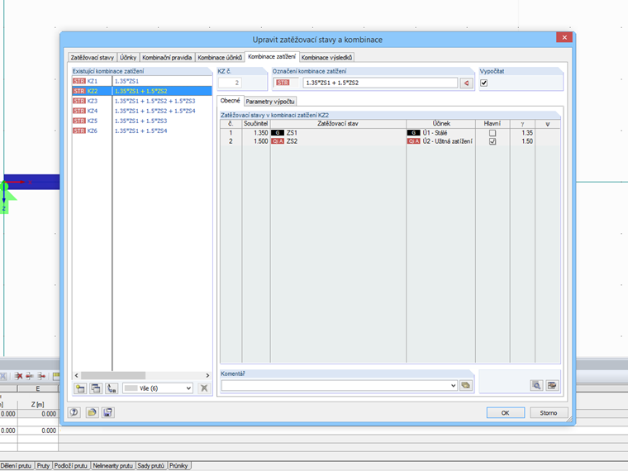Viewport: 628px width, 471px height.
Task: Click the comment library icon
Action: (x=465, y=385)
